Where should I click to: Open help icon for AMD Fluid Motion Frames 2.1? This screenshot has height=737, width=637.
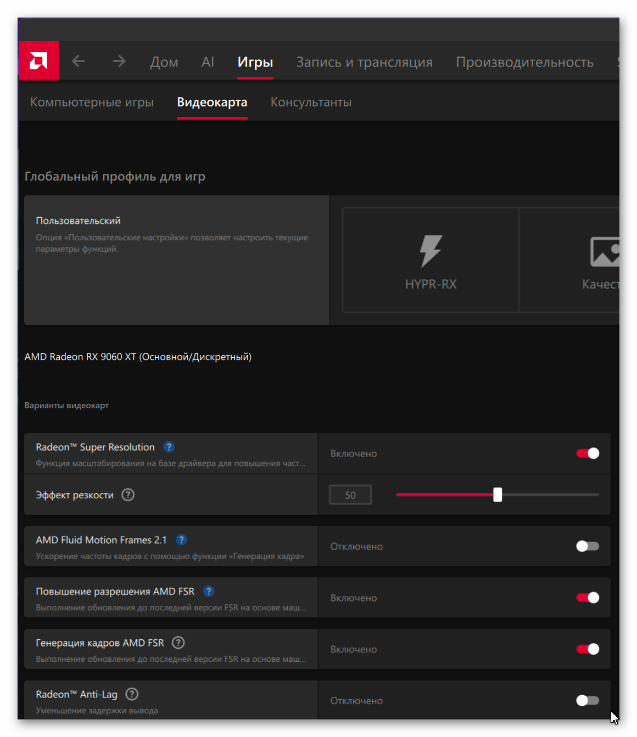coord(181,539)
